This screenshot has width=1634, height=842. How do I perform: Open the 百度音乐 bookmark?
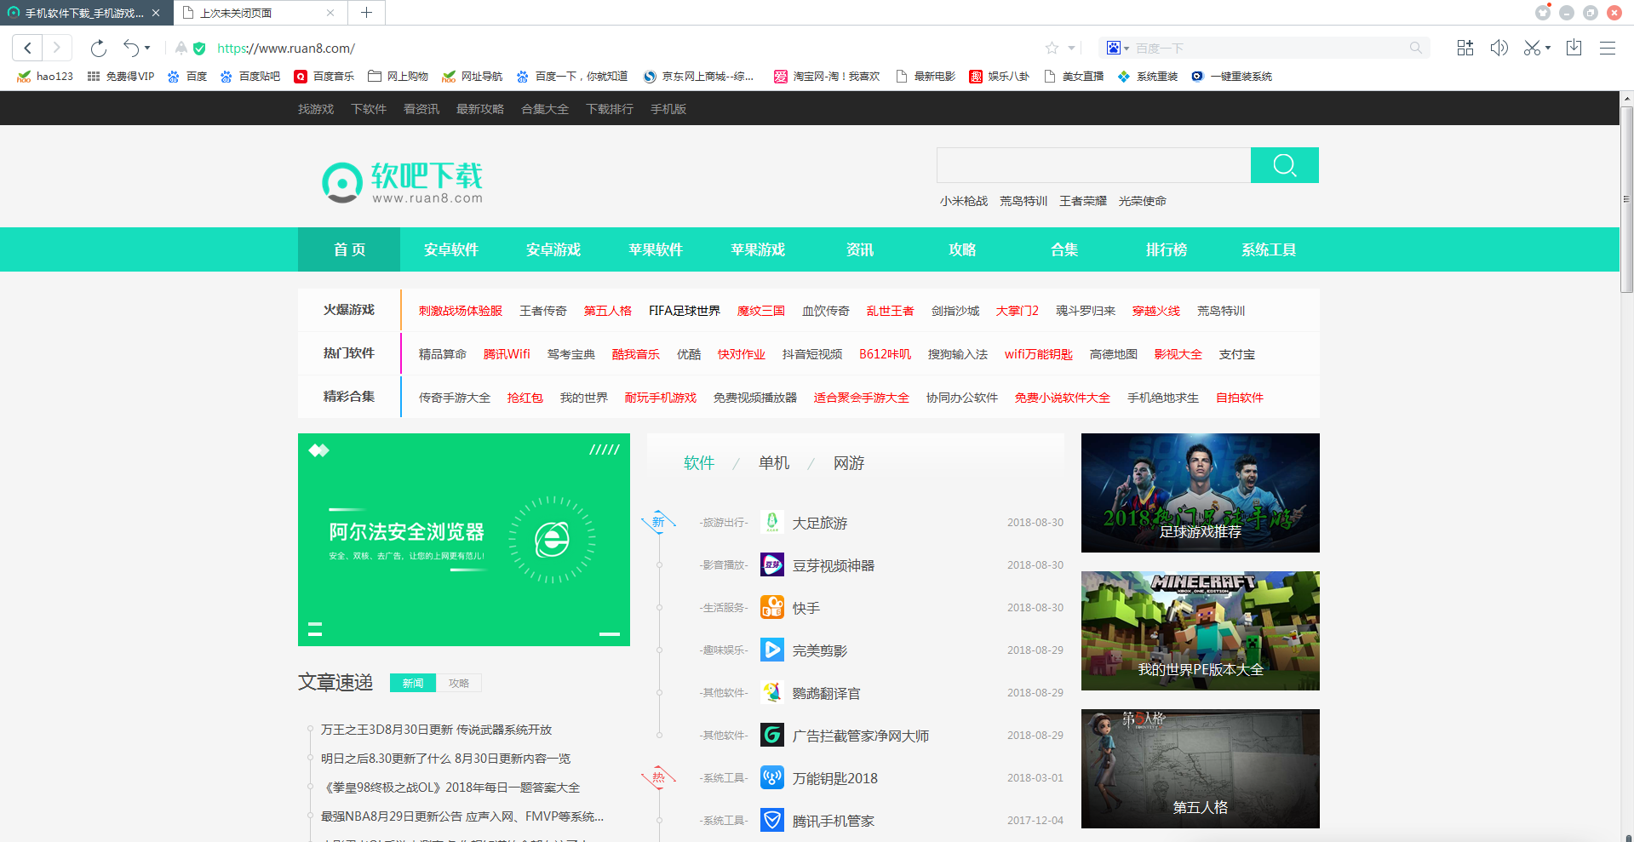[x=324, y=77]
